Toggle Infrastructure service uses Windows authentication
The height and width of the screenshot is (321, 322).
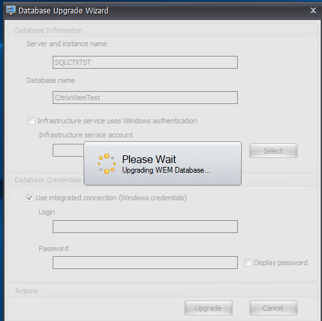coord(31,121)
